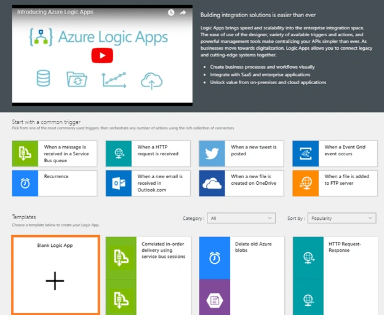Click the Service Bus queue trigger icon
Screen dimensions: 384x315
[25, 154]
